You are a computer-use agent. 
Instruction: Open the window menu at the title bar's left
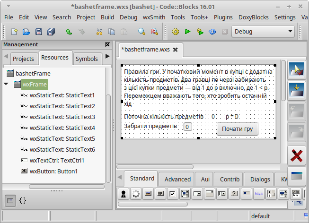[8, 6]
